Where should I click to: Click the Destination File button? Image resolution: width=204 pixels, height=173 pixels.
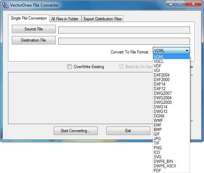[34, 40]
